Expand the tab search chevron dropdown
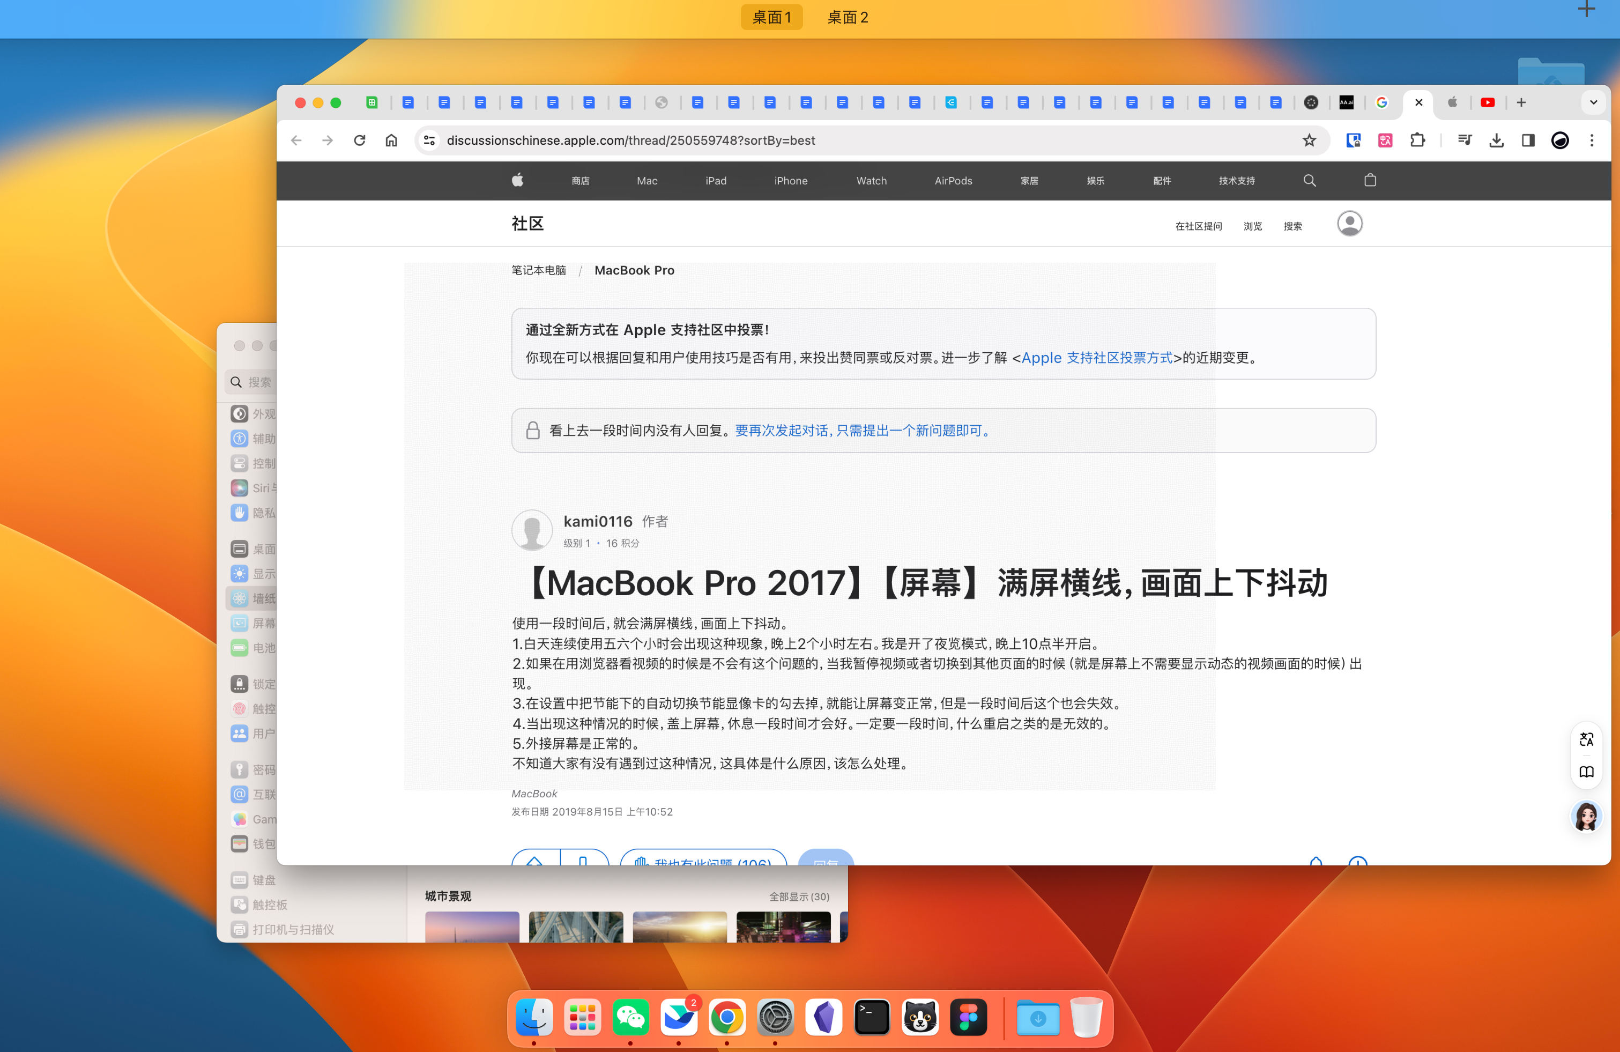 pyautogui.click(x=1593, y=103)
